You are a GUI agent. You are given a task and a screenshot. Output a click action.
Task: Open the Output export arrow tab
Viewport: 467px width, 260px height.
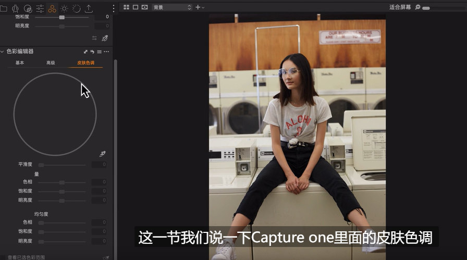click(x=89, y=8)
